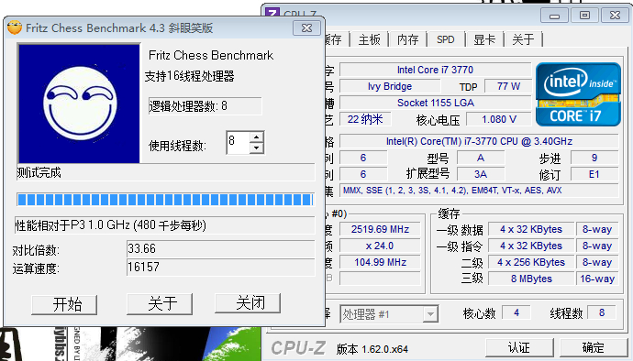Expand the 处理器 #1 selection dropdown
The width and height of the screenshot is (633, 361).
430,313
